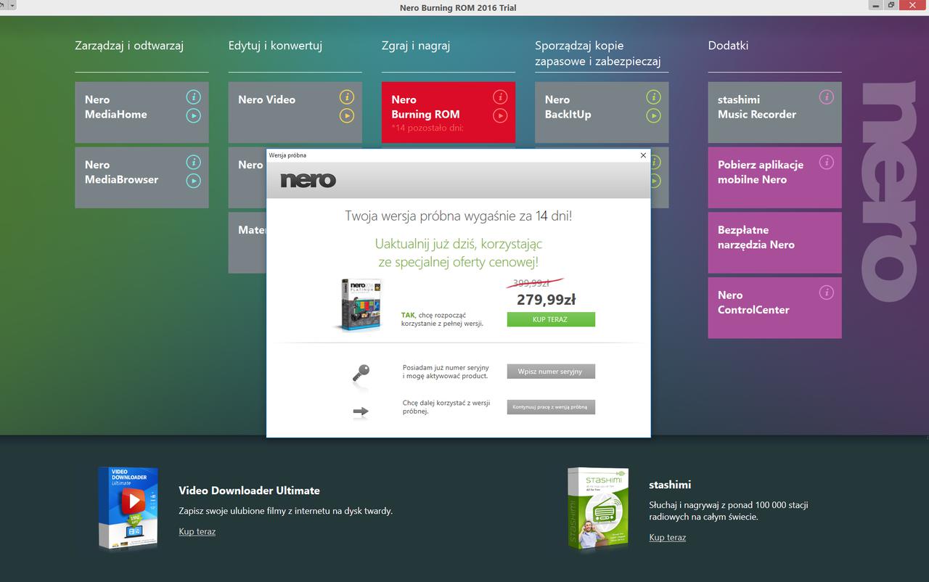This screenshot has height=582, width=929.
Task: Show info for Nero MediaBrowser
Action: (193, 162)
